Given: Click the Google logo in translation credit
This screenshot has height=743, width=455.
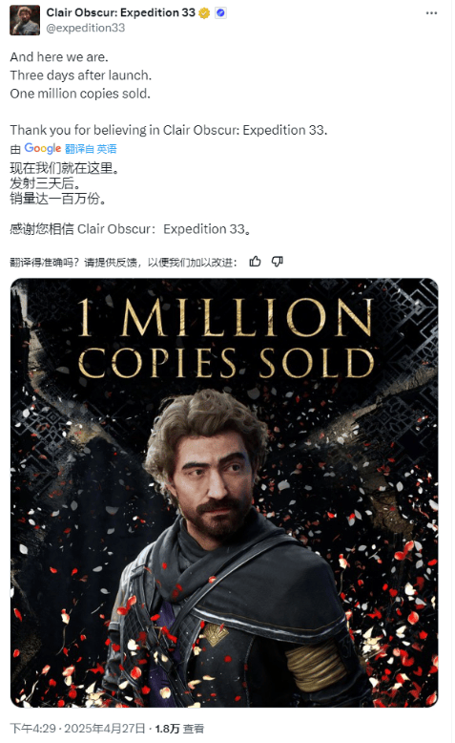Looking at the screenshot, I should point(43,148).
